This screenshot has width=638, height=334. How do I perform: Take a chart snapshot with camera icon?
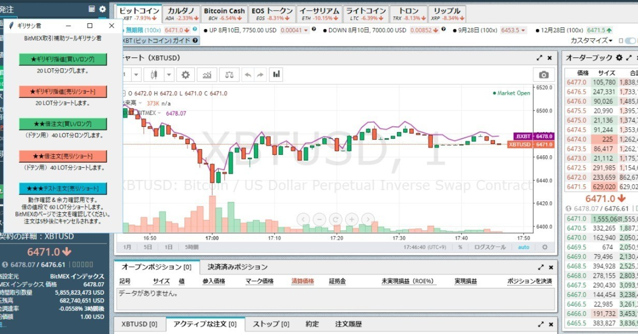[x=544, y=75]
